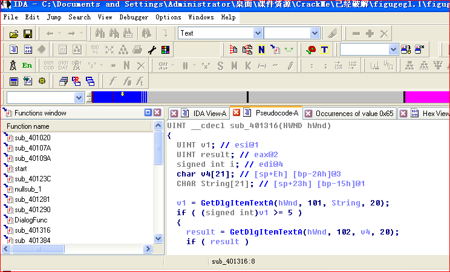Click the Function name column header
The image size is (450, 272).
pos(76,126)
